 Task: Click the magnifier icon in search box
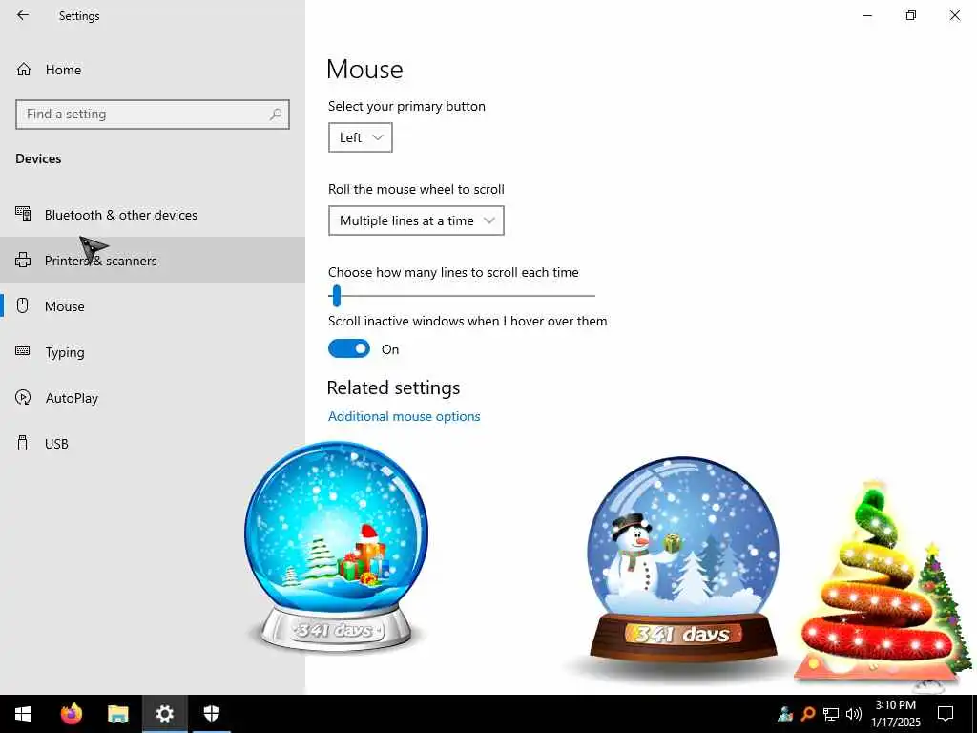pos(276,115)
